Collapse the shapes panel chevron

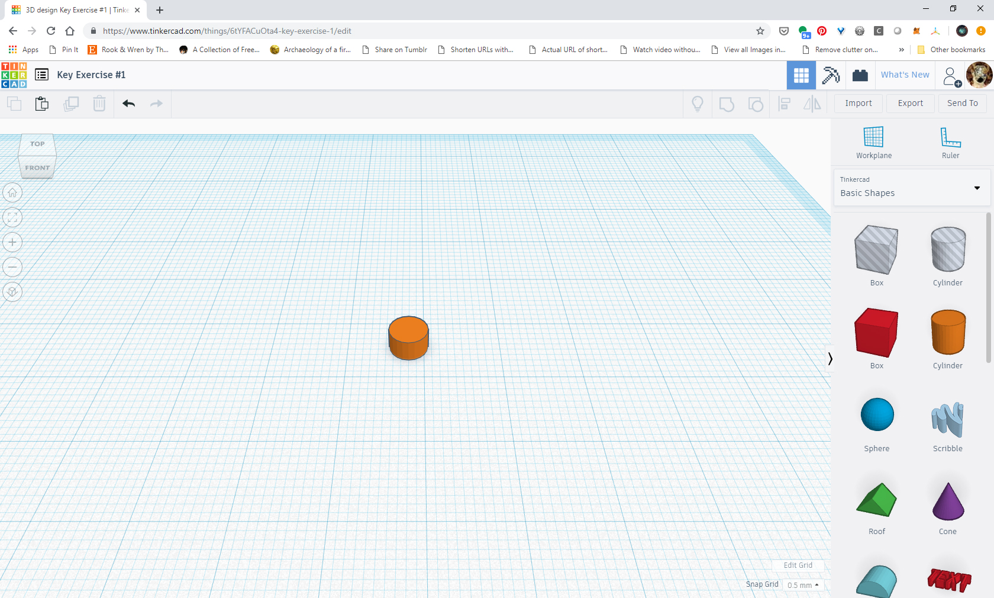[x=830, y=359]
